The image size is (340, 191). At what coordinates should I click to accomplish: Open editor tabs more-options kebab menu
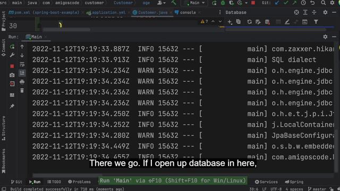point(219,12)
